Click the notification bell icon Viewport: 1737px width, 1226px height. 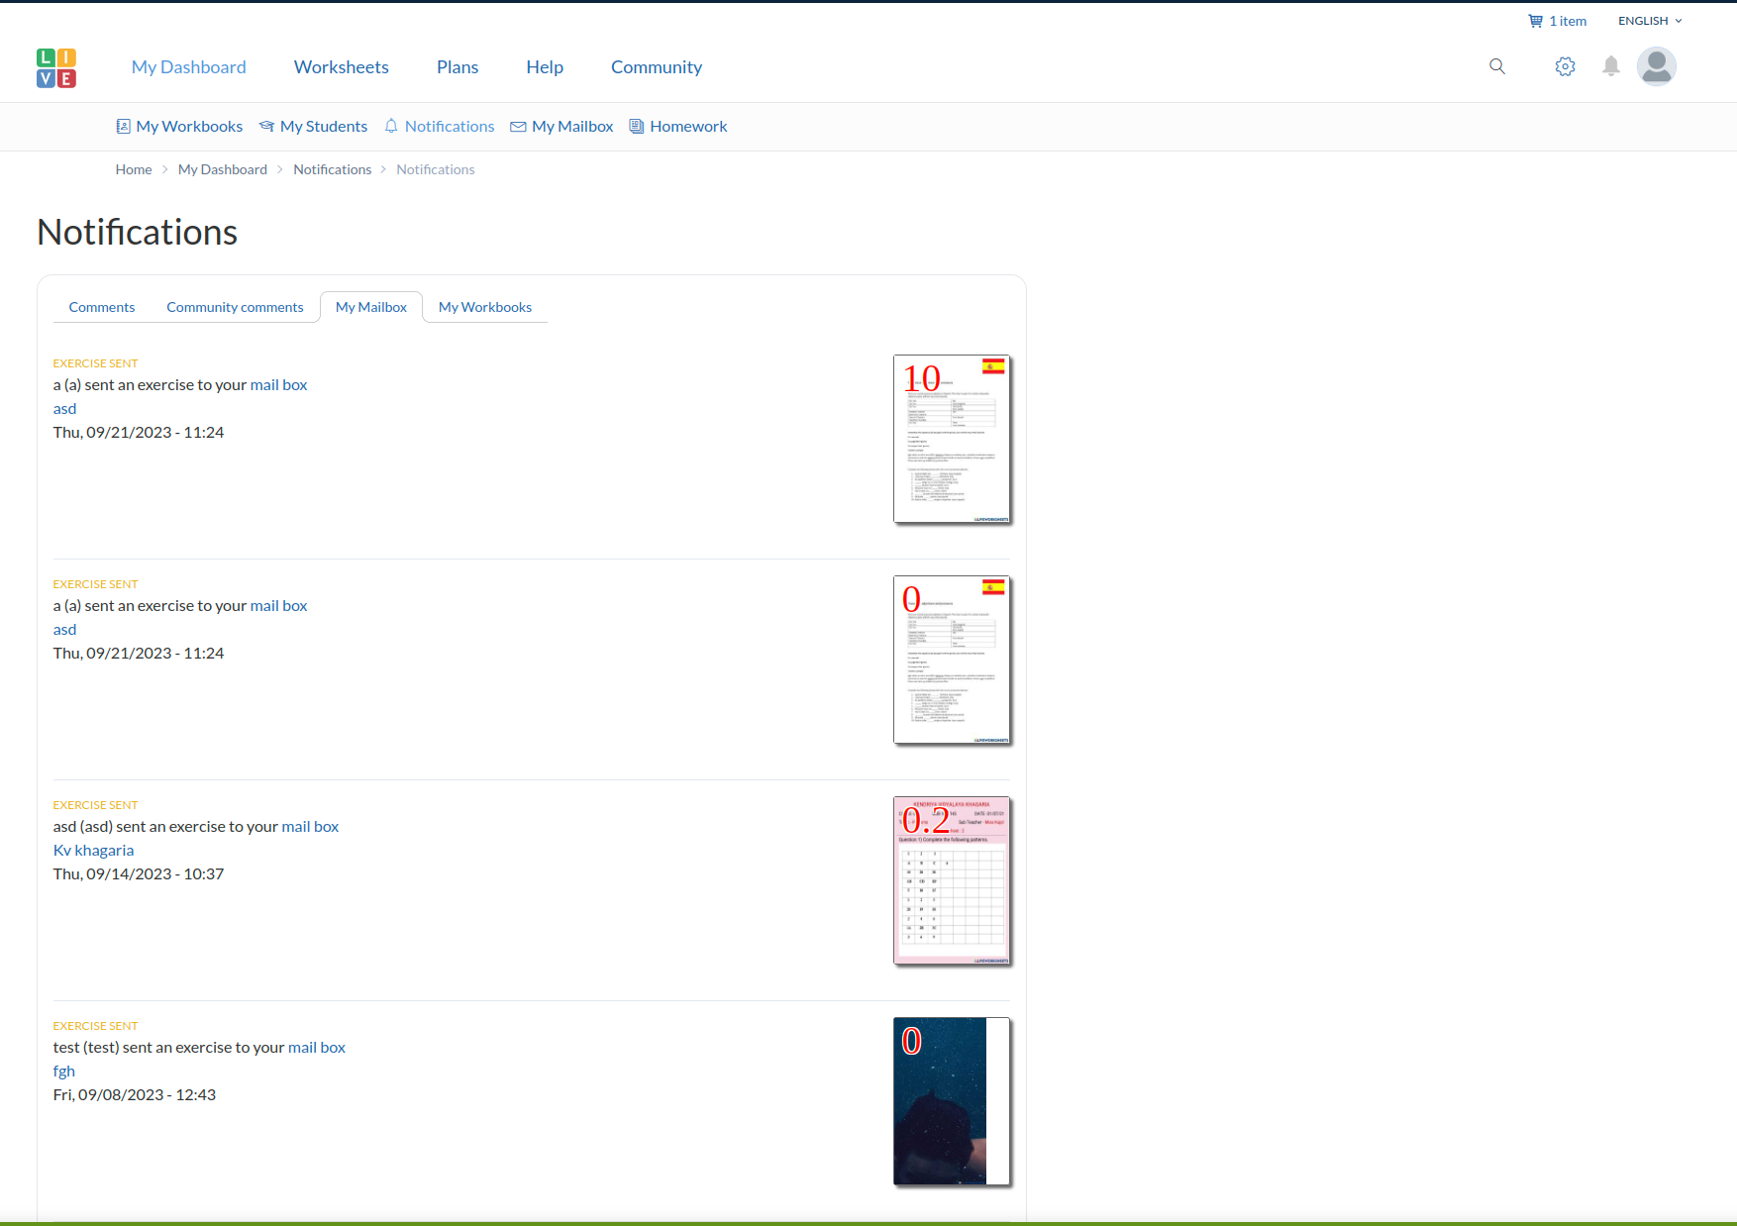[x=1611, y=66]
